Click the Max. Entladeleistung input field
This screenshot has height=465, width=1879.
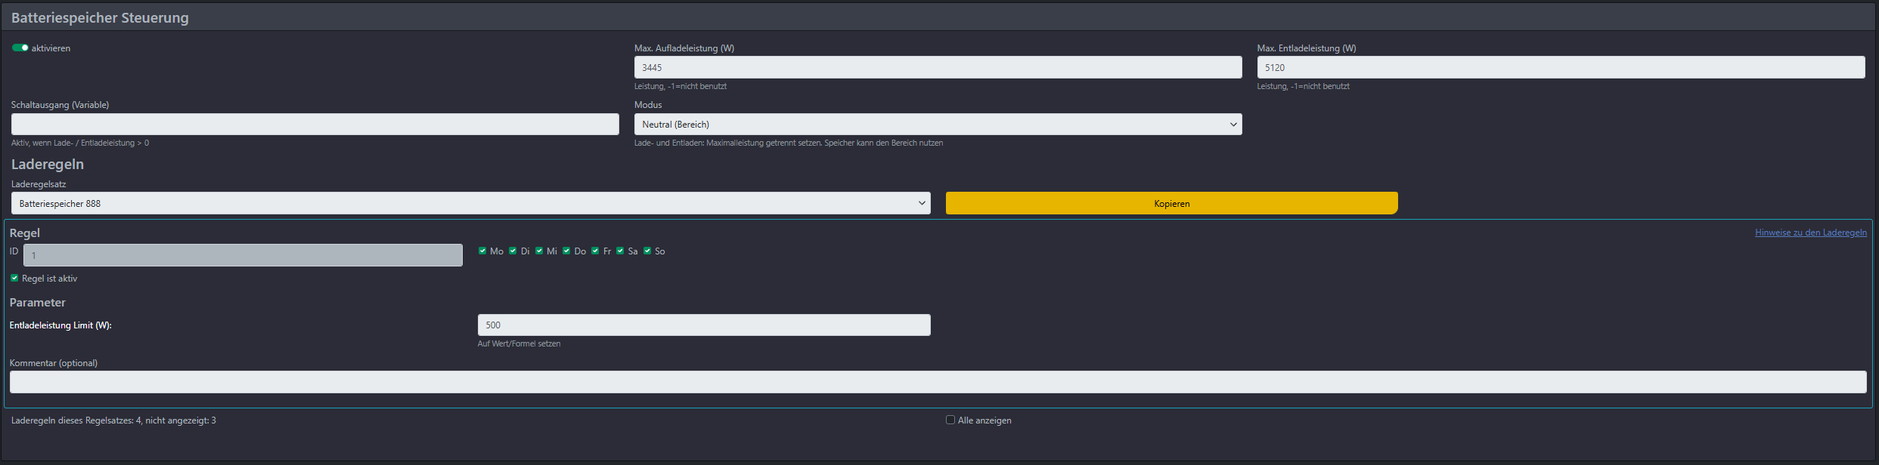[x=1561, y=67]
